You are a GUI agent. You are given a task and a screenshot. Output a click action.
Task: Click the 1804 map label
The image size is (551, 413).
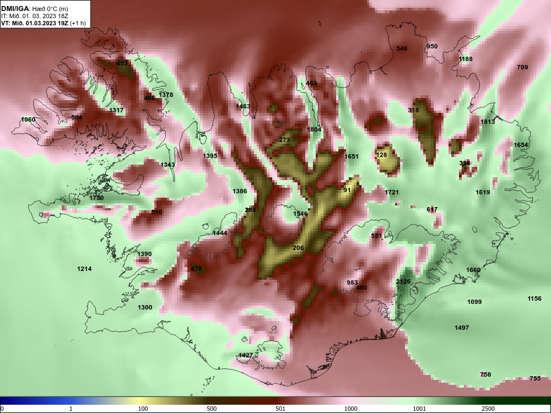[314, 129]
